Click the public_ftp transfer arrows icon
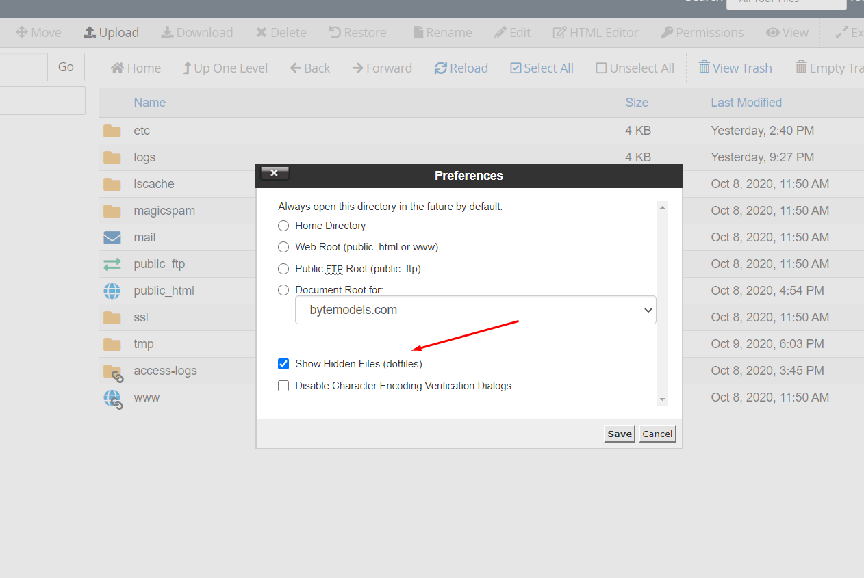The width and height of the screenshot is (864, 578). click(x=112, y=264)
